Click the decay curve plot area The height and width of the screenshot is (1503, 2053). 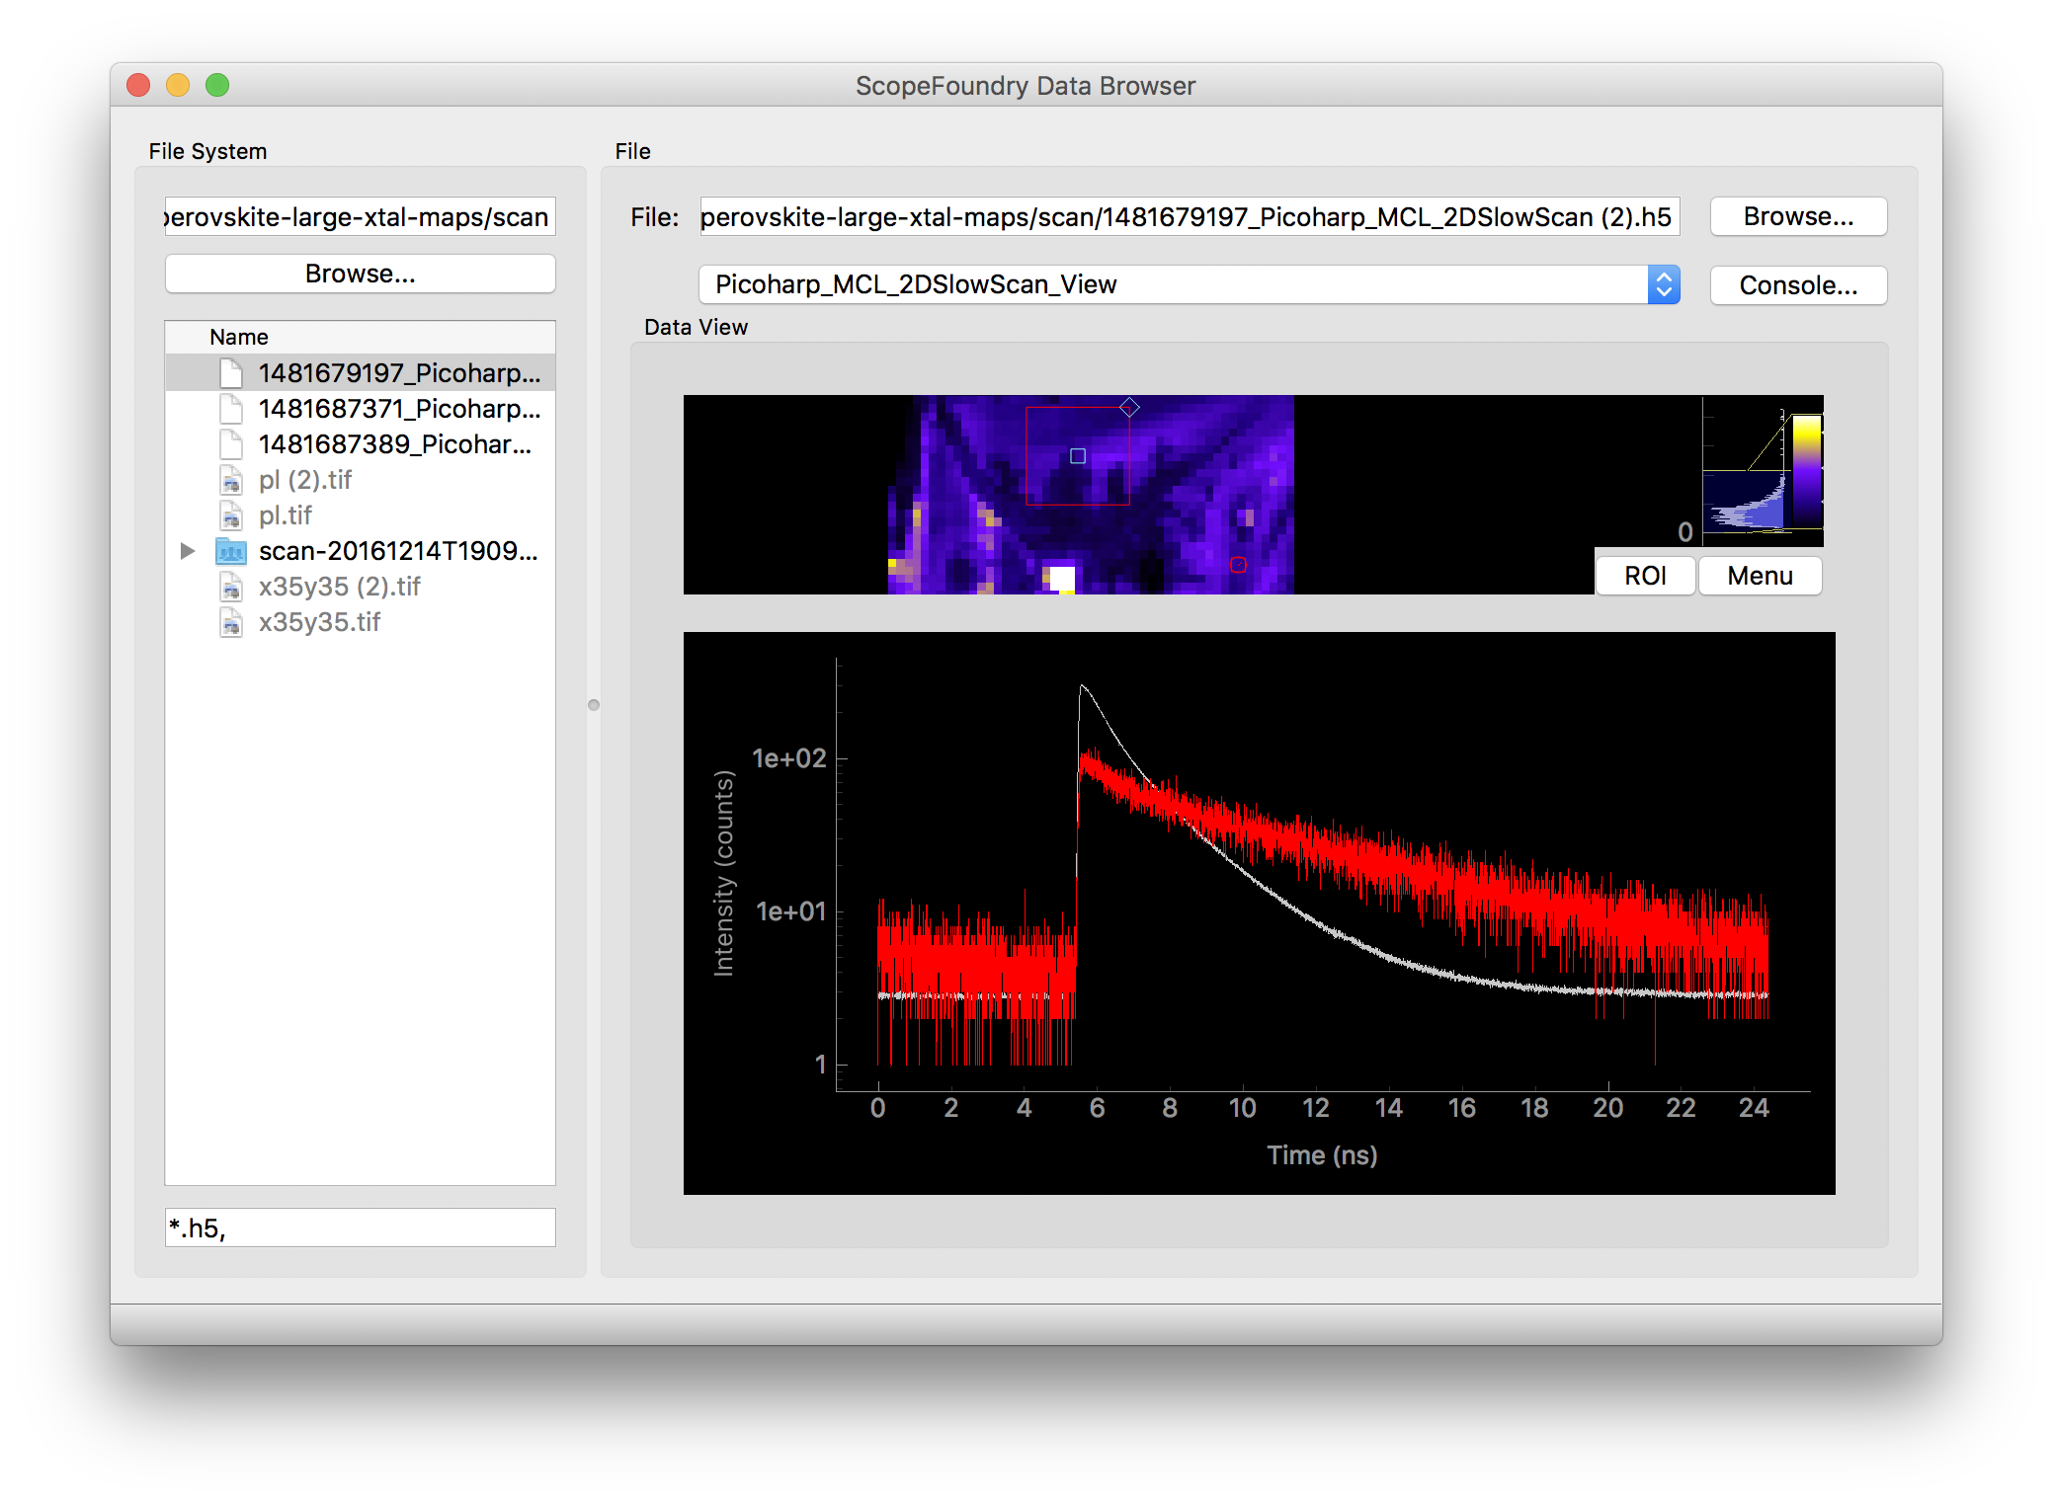(x=1259, y=912)
